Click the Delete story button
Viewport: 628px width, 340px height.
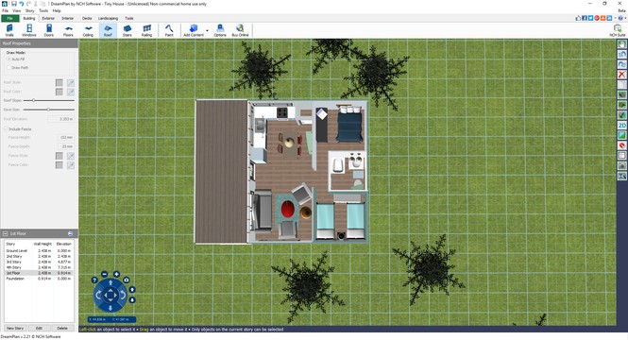[x=62, y=328]
